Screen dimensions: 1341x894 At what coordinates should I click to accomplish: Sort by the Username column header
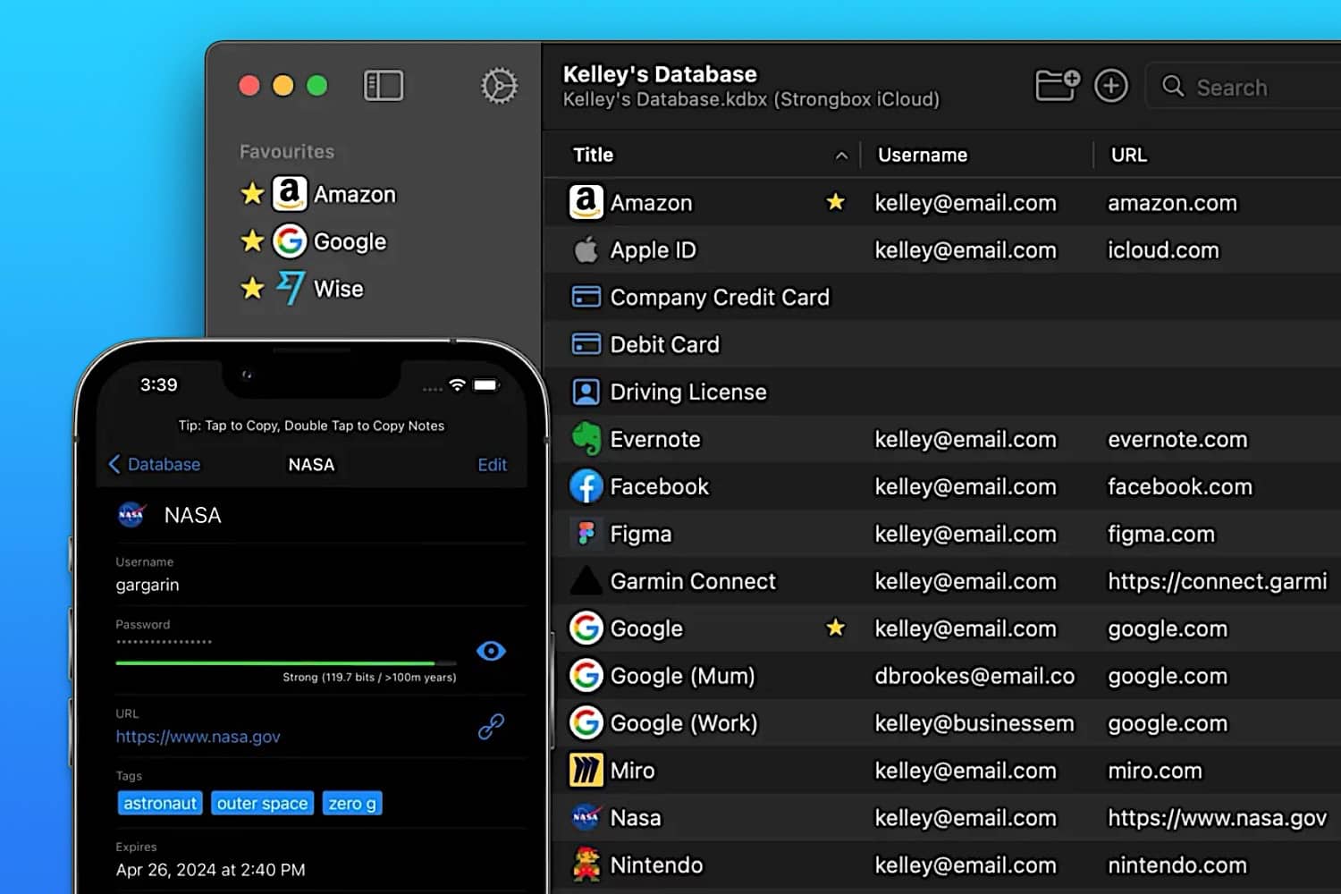922,155
